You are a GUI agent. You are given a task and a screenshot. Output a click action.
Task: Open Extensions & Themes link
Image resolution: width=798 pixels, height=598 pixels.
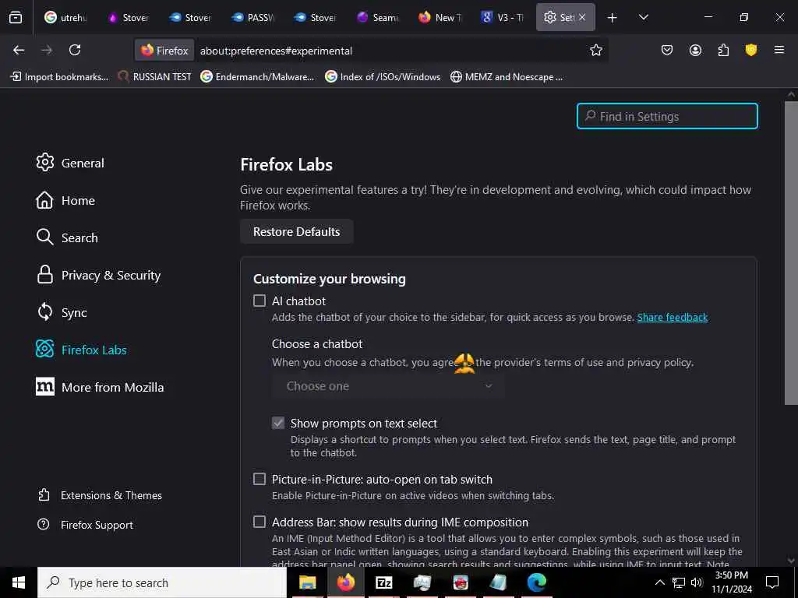100,495
